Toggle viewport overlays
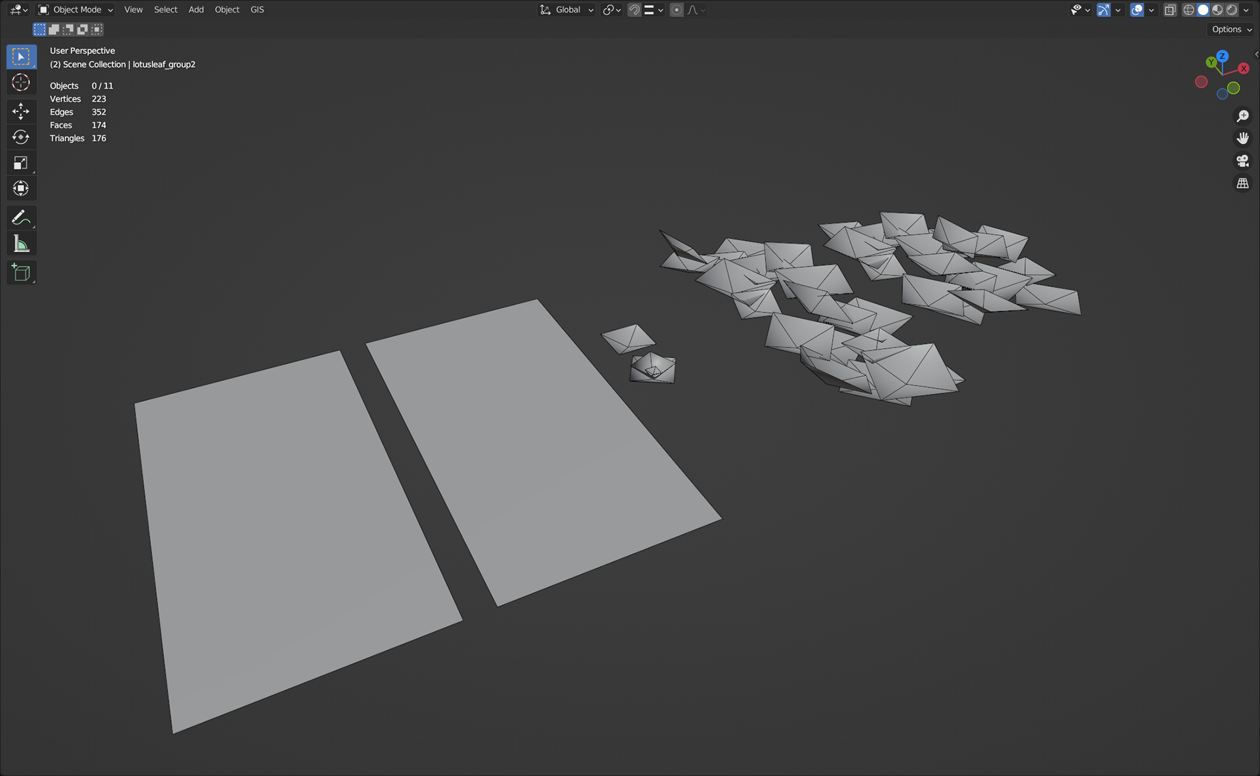The image size is (1260, 776). (x=1137, y=10)
